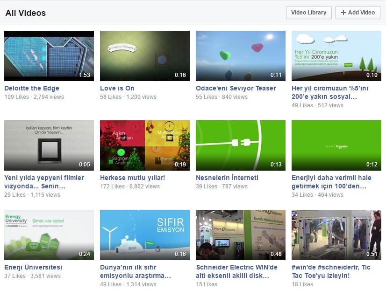386x297 pixels.
Task: Open the Christmas four-panel video thumbnail
Action: click(145, 145)
